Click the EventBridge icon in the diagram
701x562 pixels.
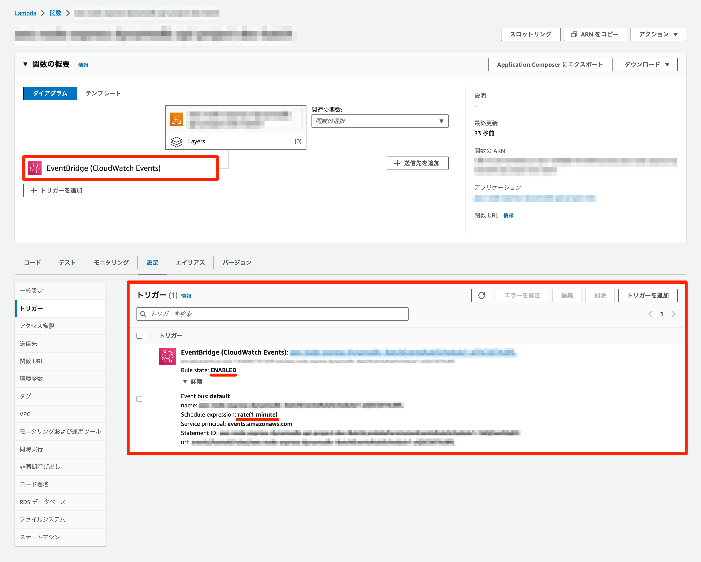35,168
